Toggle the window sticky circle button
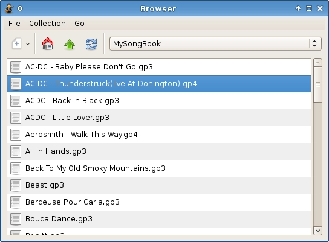The height and width of the screenshot is (242, 329). [x=20, y=8]
